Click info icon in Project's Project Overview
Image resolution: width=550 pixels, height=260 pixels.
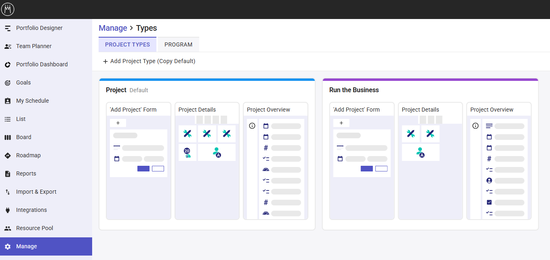(252, 126)
